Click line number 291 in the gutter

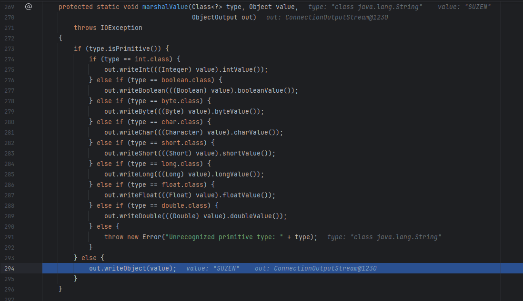(x=10, y=237)
